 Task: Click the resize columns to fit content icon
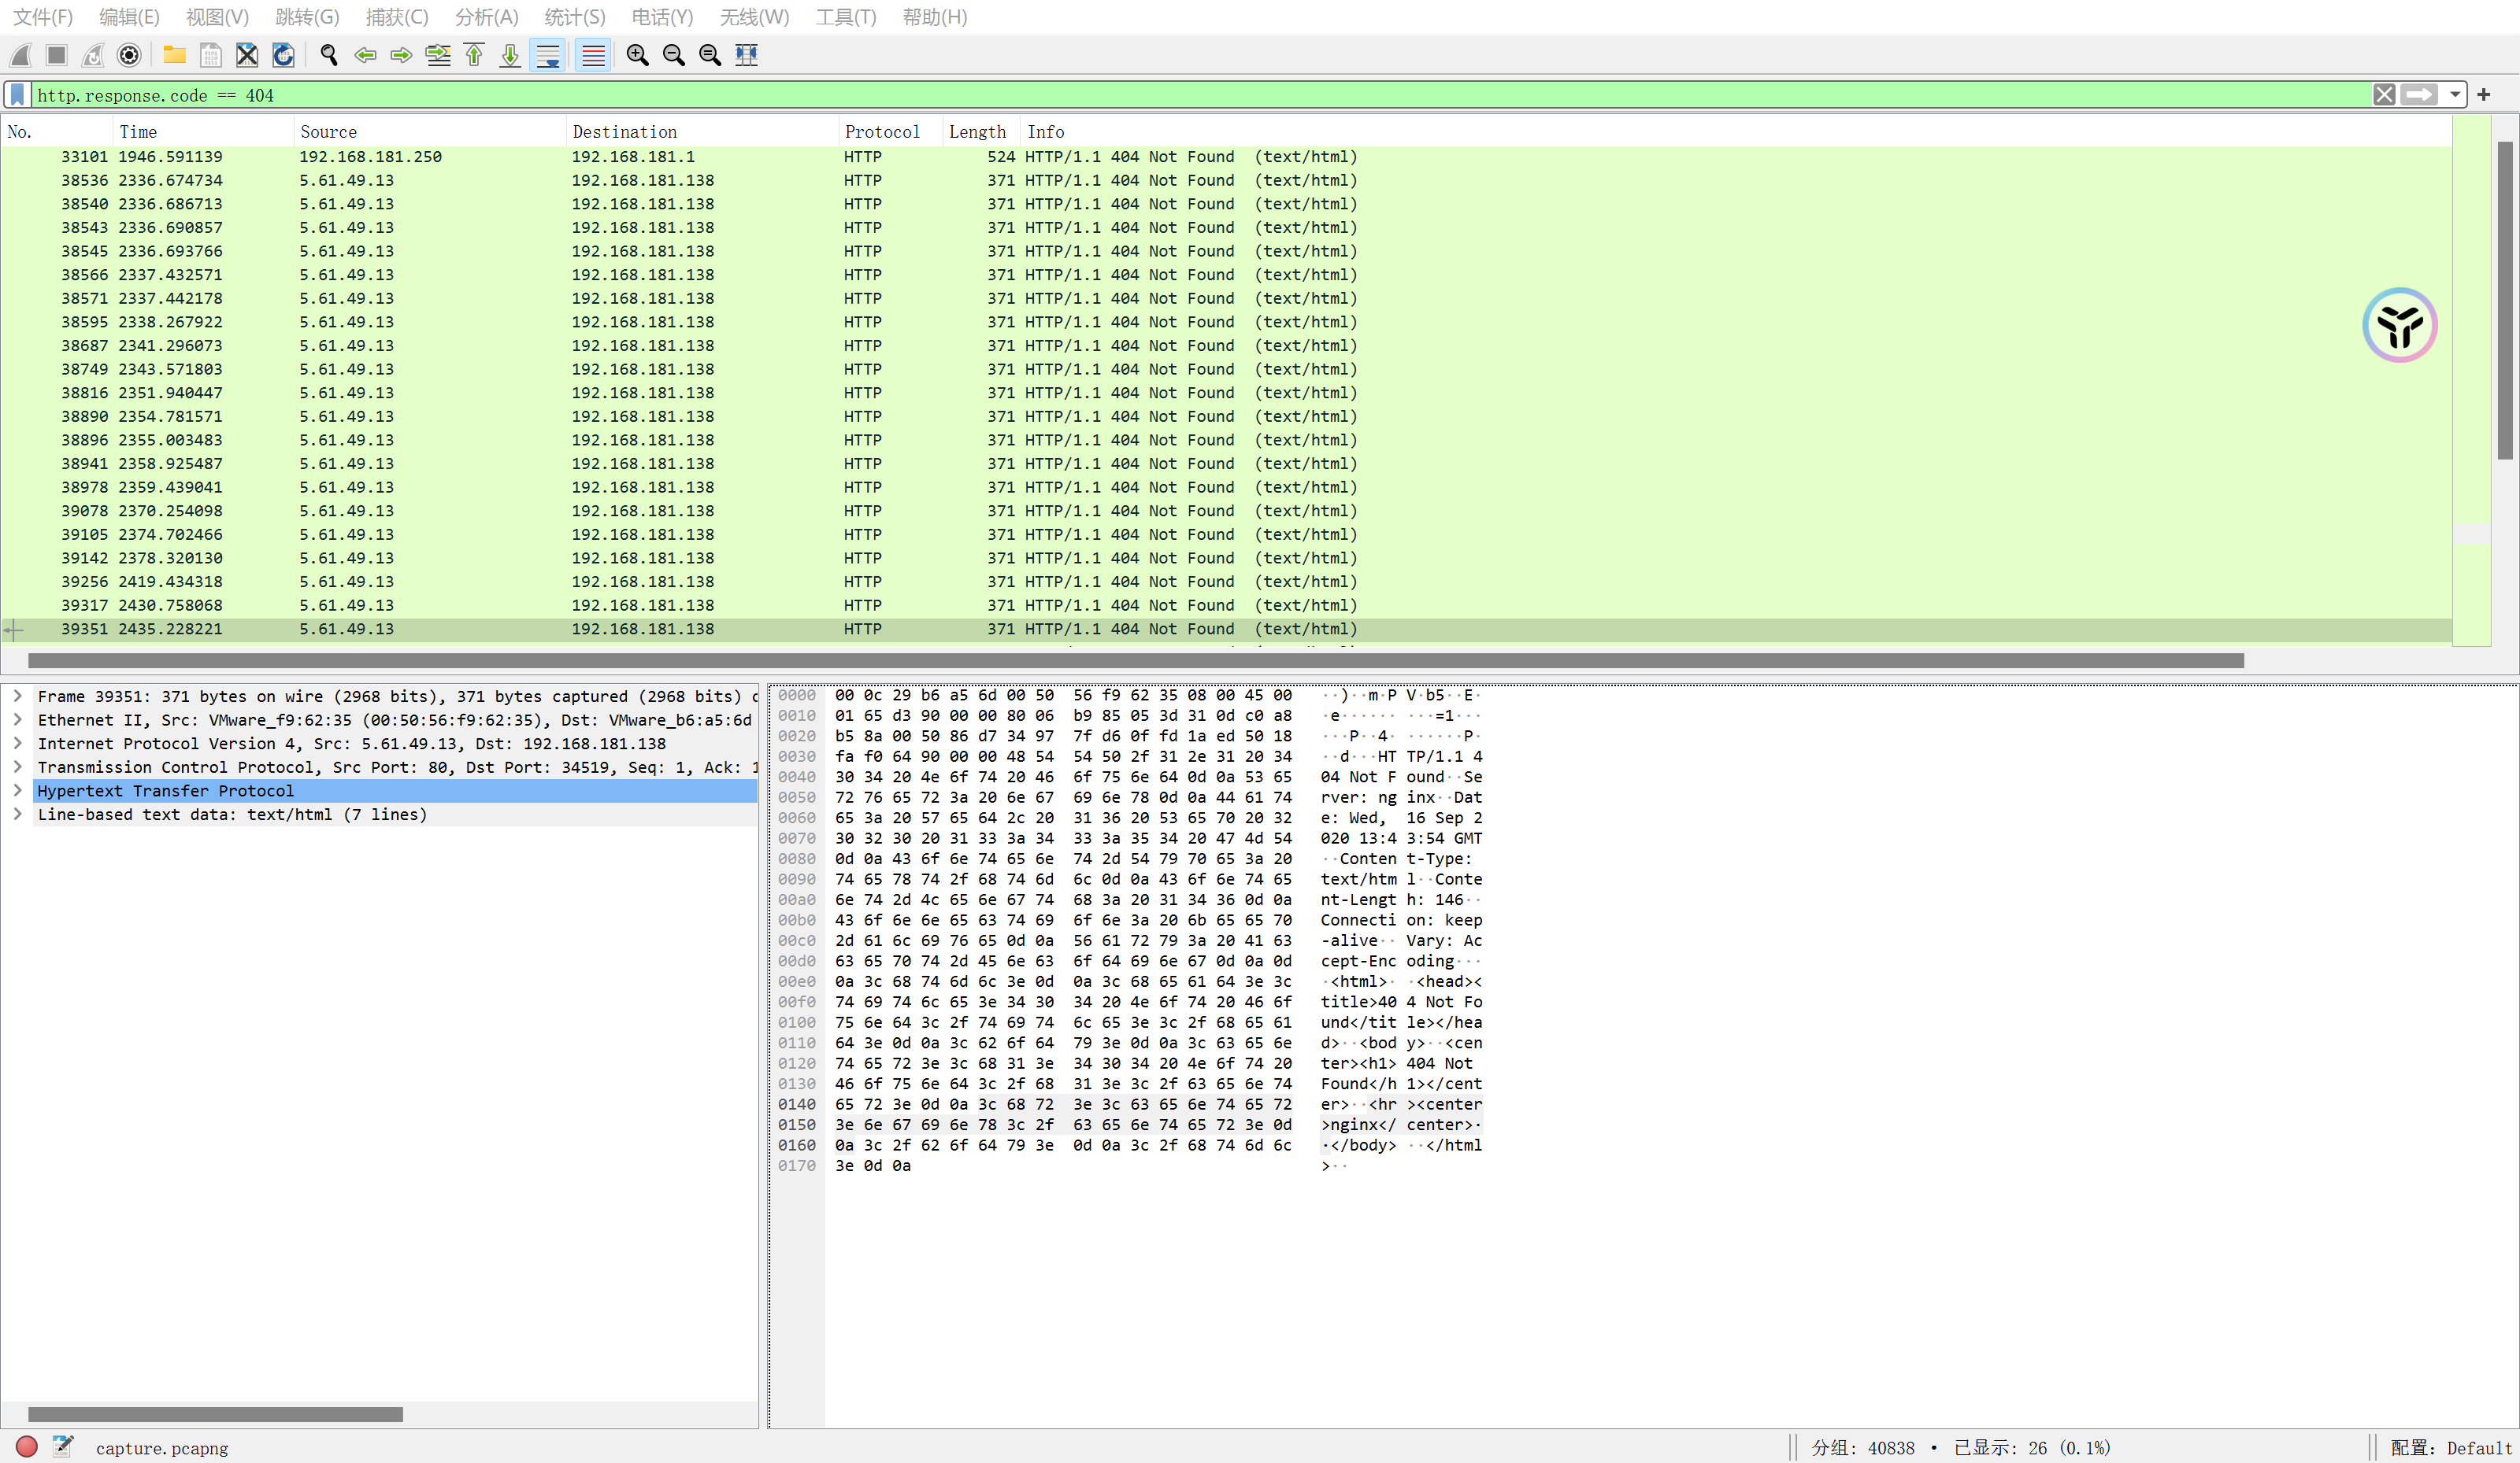click(x=747, y=55)
